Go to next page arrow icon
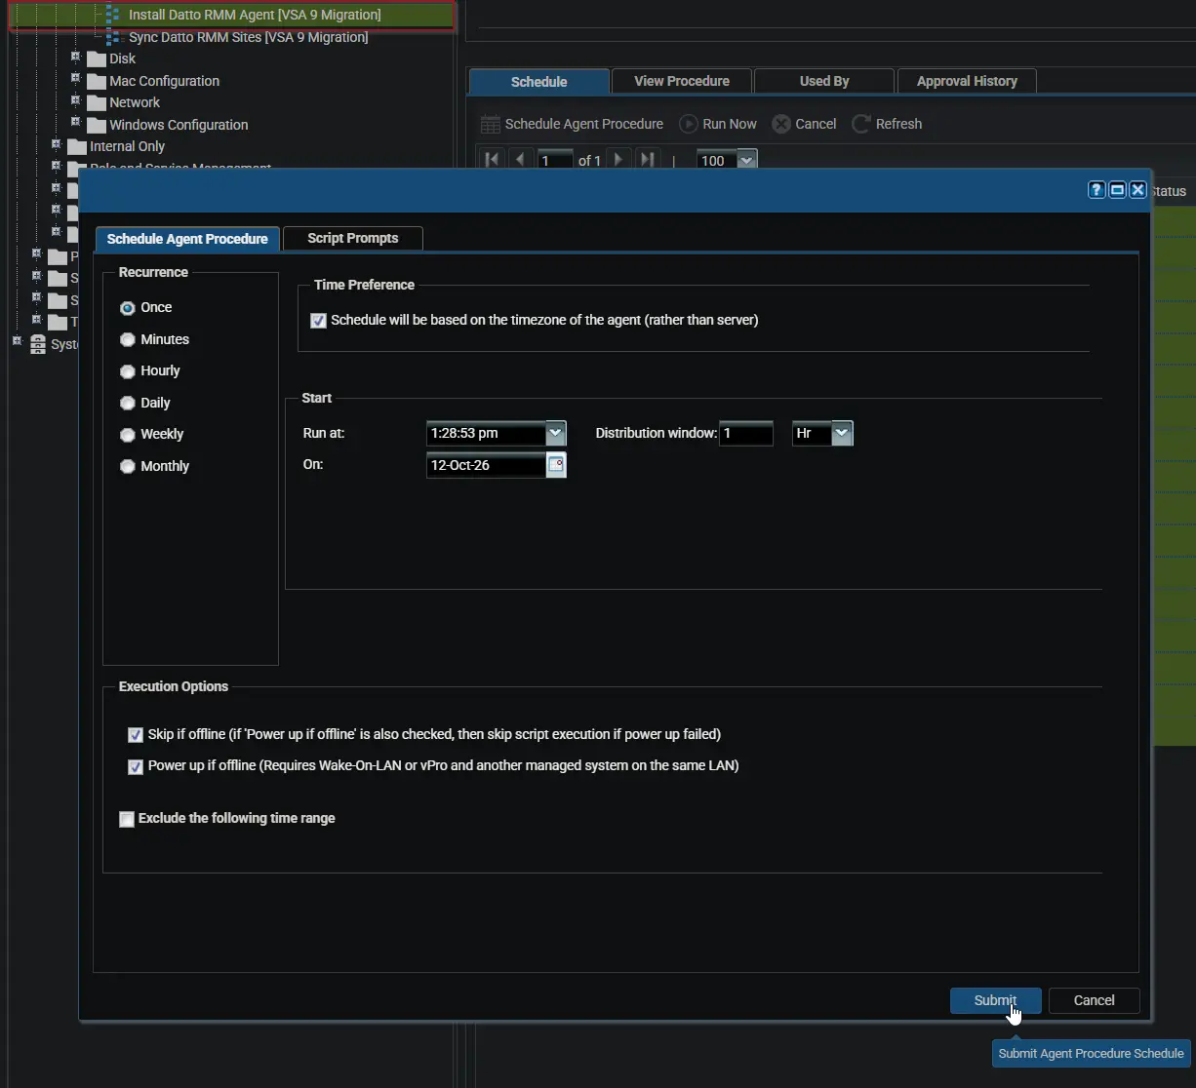Image resolution: width=1196 pixels, height=1088 pixels. pyautogui.click(x=618, y=159)
